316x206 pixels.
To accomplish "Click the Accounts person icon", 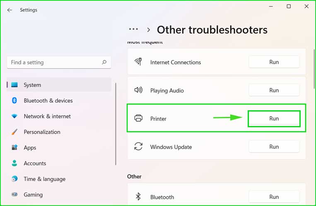I will [x=14, y=163].
